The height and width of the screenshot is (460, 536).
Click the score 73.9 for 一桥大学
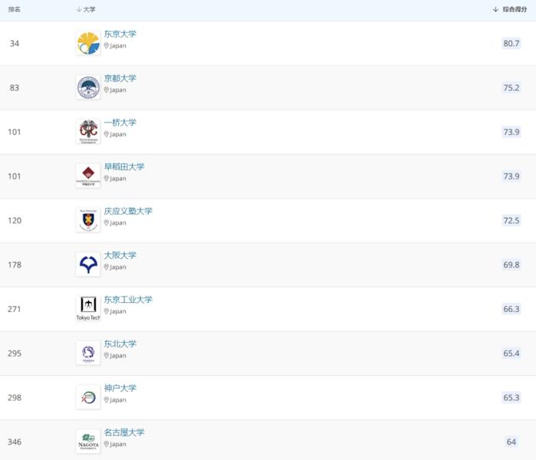coord(511,132)
